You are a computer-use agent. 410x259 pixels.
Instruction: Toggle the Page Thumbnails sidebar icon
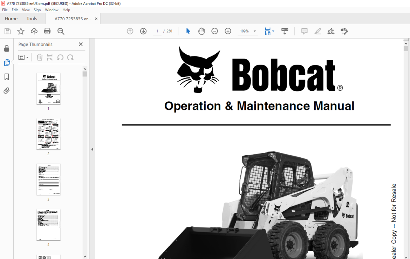7,62
